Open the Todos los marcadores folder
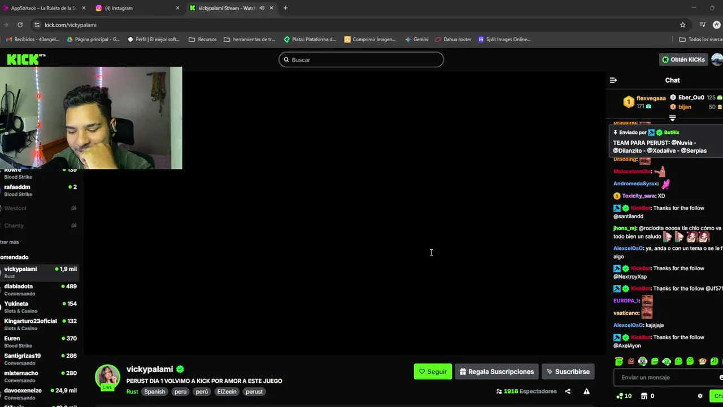Screen dimensions: 723x407 pos(700,40)
